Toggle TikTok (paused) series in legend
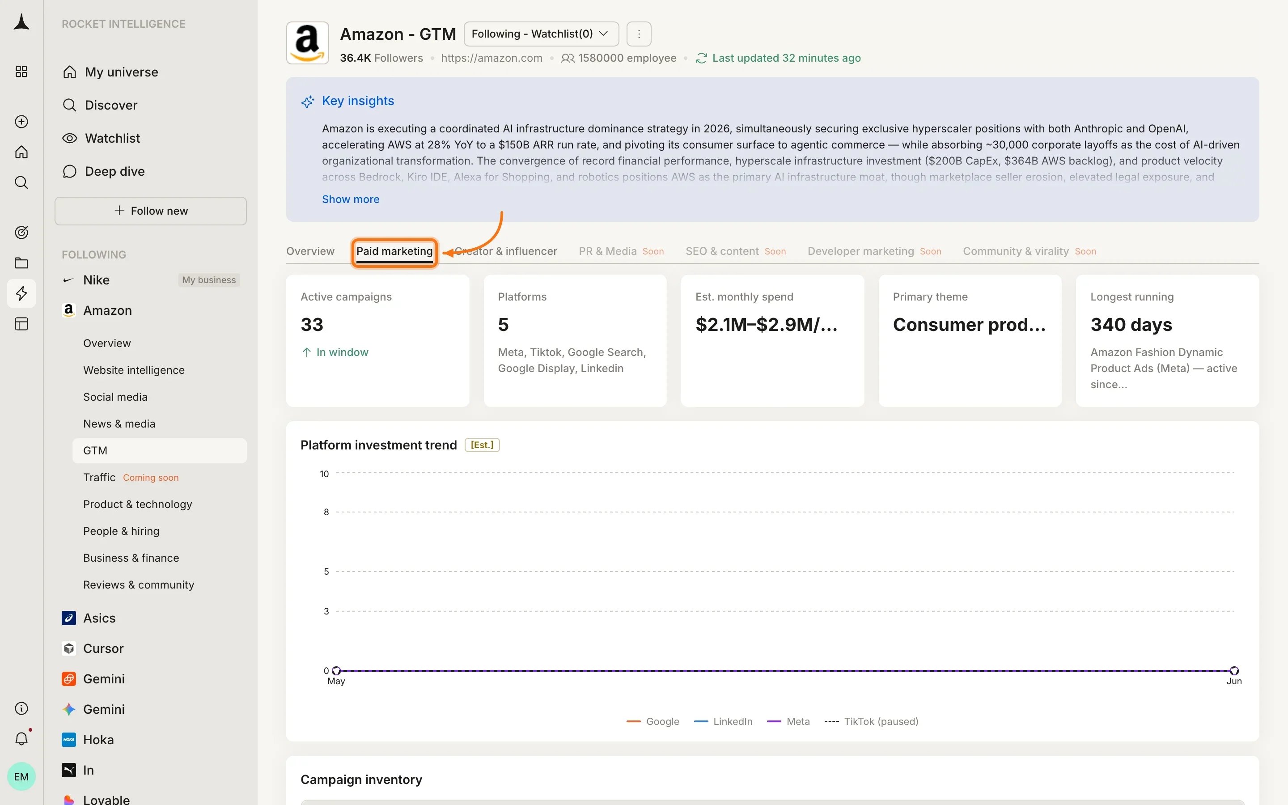This screenshot has width=1288, height=805. point(871,721)
